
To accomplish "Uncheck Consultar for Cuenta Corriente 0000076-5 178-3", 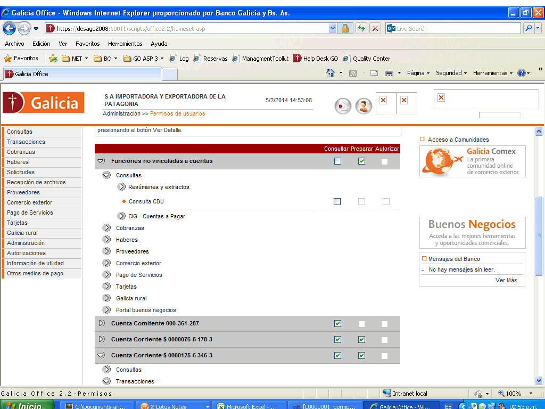I will 337,339.
